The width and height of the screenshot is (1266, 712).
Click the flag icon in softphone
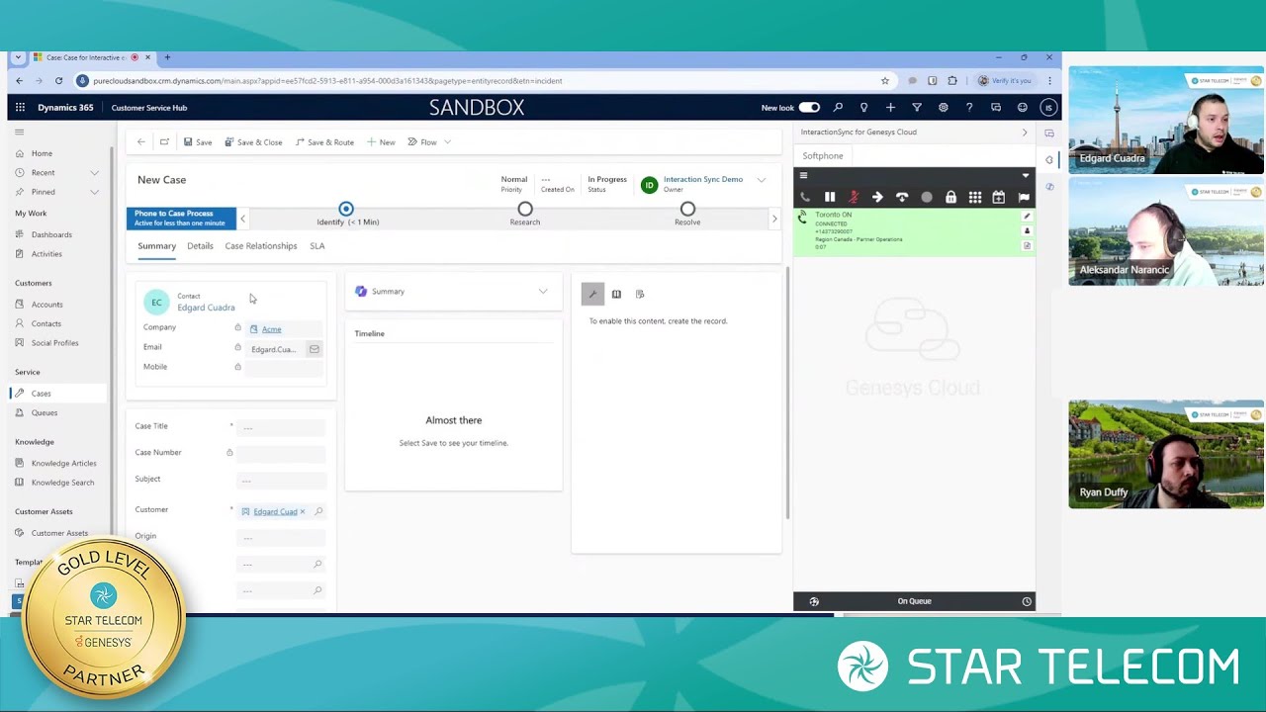tap(1024, 198)
